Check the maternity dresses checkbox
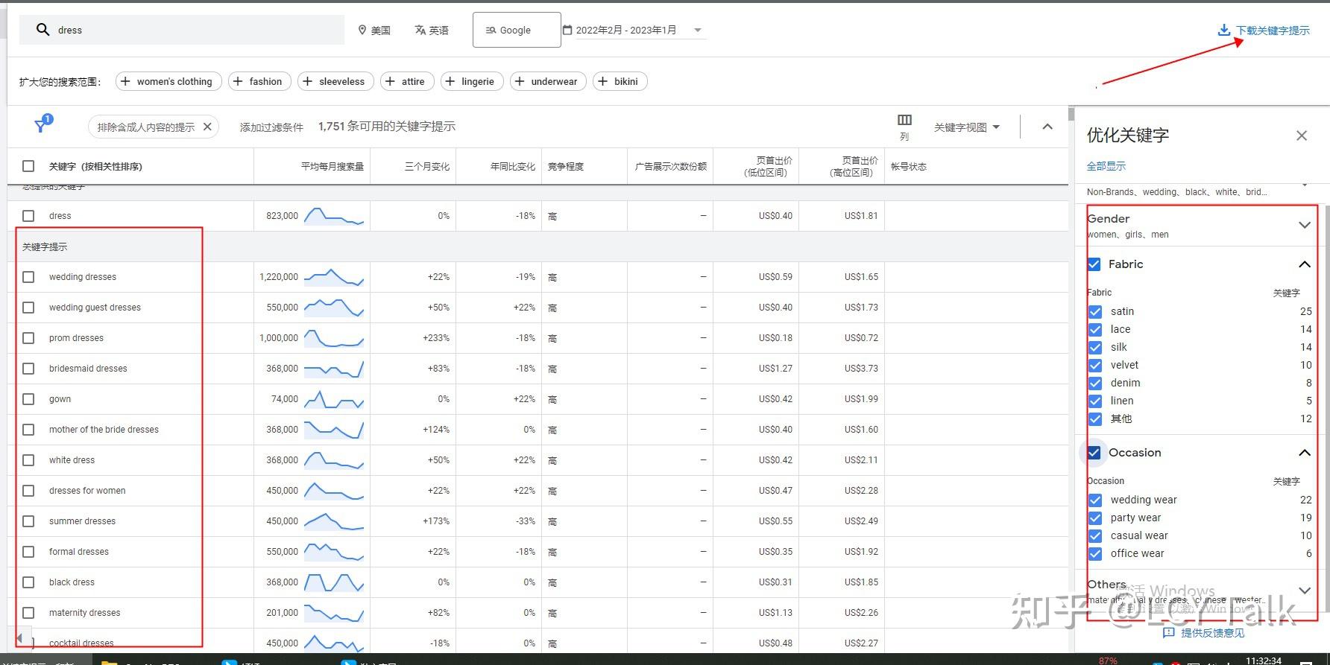 click(x=28, y=613)
